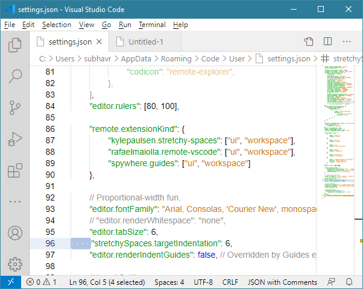The image size is (363, 289).
Task: Open the Source Control view
Action: tap(15, 108)
